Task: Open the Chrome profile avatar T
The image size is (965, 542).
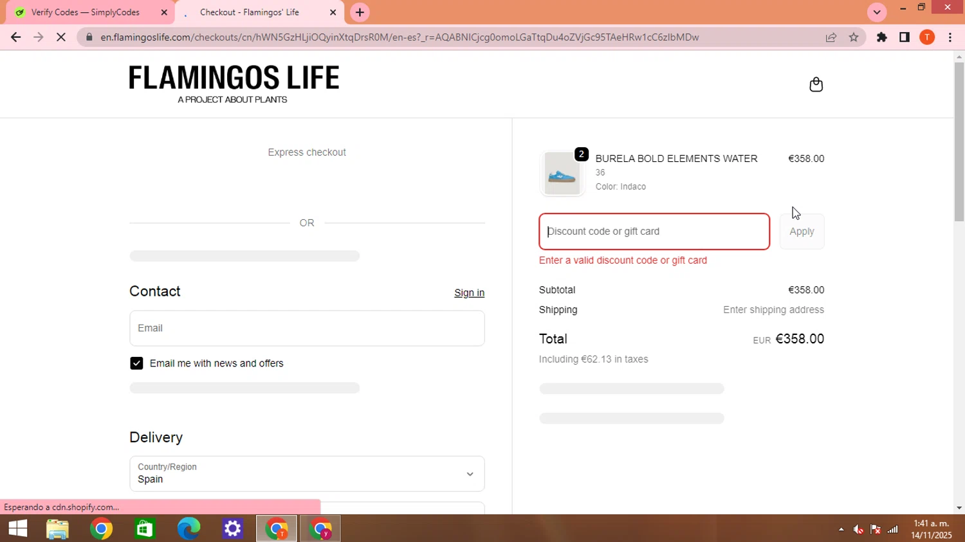Action: (x=927, y=37)
